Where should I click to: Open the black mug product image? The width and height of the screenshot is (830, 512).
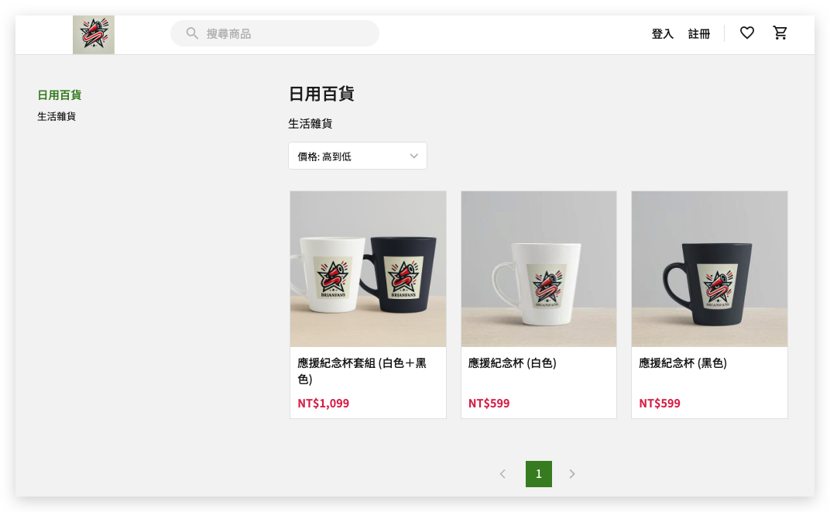709,269
